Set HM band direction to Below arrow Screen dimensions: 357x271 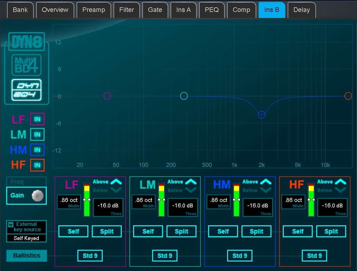[x=266, y=190]
